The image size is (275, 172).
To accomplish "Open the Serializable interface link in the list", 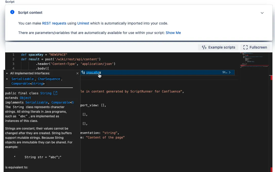I will (x=23, y=79).
